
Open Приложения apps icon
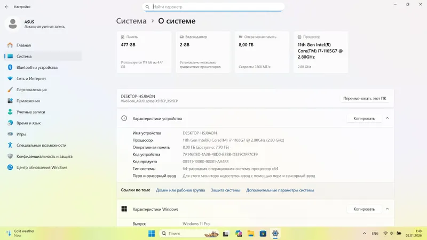point(10,101)
